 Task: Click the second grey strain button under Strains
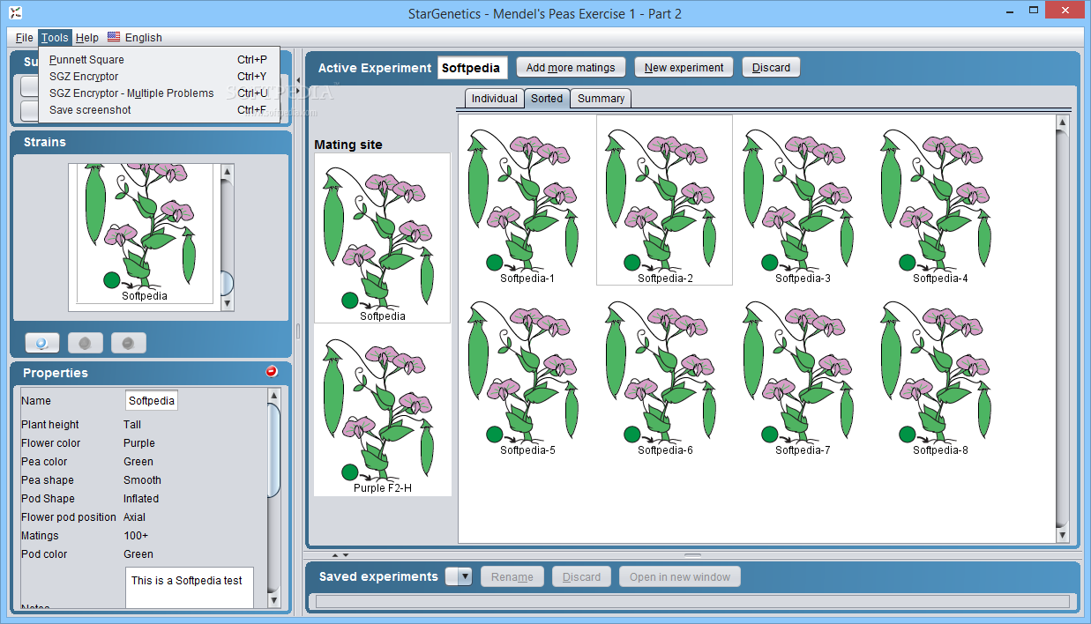coord(85,343)
